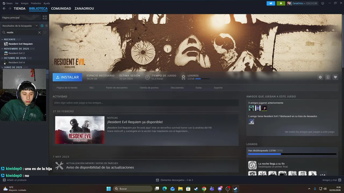This screenshot has height=193, width=344.
Task: Open '¡Resident Evil Requiem ya disponible!' headline
Action: point(135,122)
